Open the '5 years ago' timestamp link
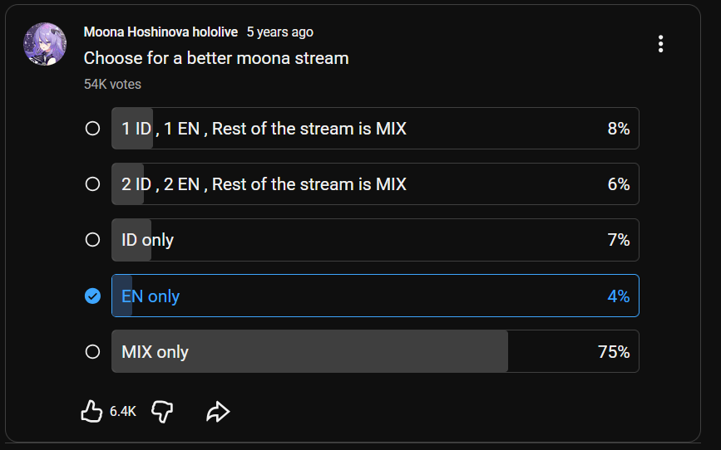 point(279,32)
